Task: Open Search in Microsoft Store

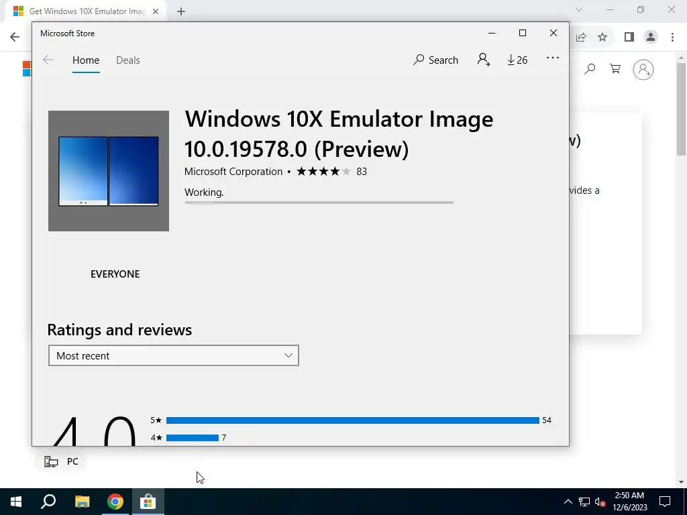Action: click(x=435, y=60)
